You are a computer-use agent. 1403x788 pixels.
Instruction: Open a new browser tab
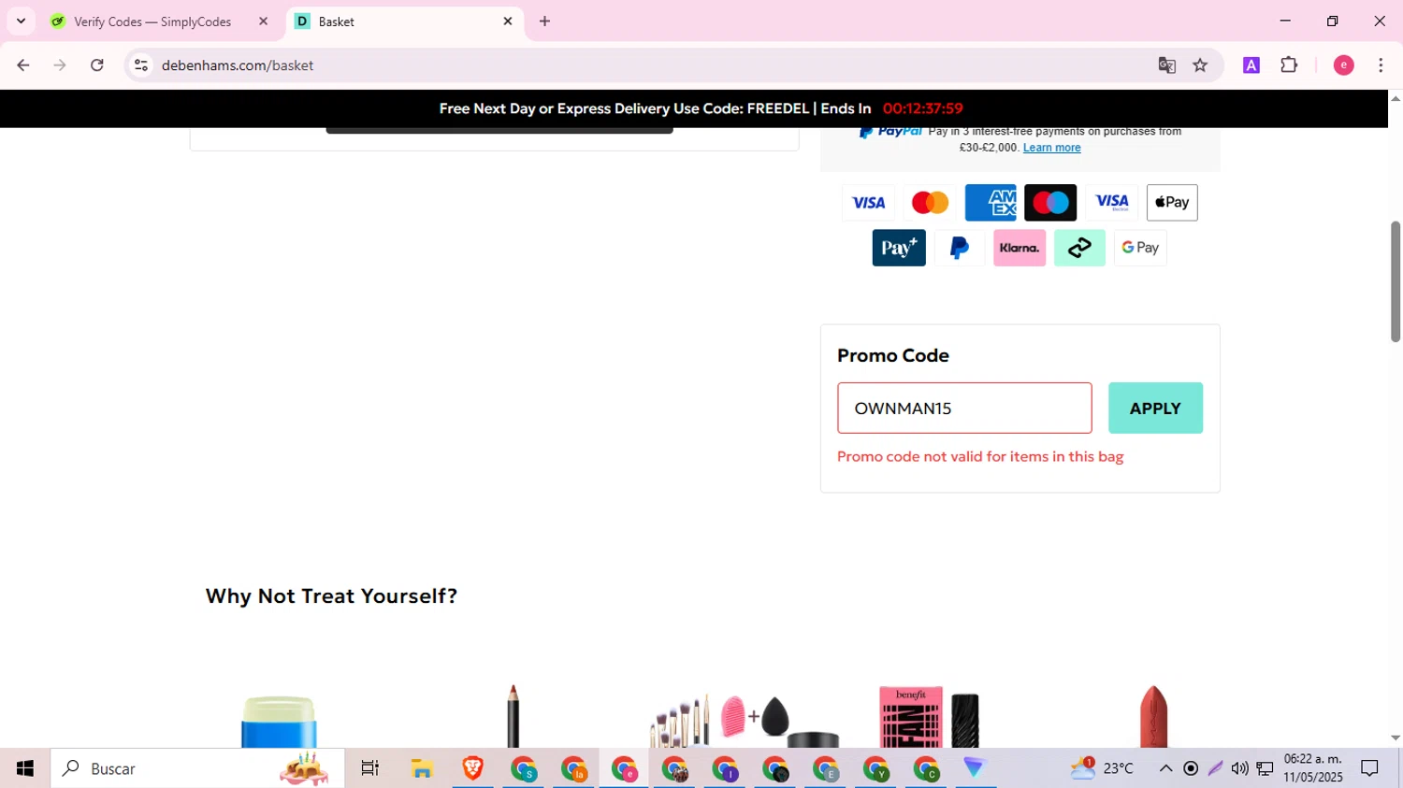(545, 21)
